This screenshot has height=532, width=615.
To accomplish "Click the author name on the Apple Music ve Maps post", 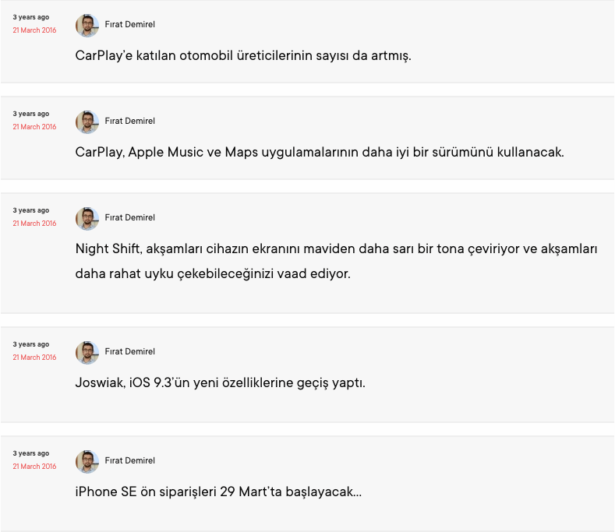I will (x=129, y=122).
